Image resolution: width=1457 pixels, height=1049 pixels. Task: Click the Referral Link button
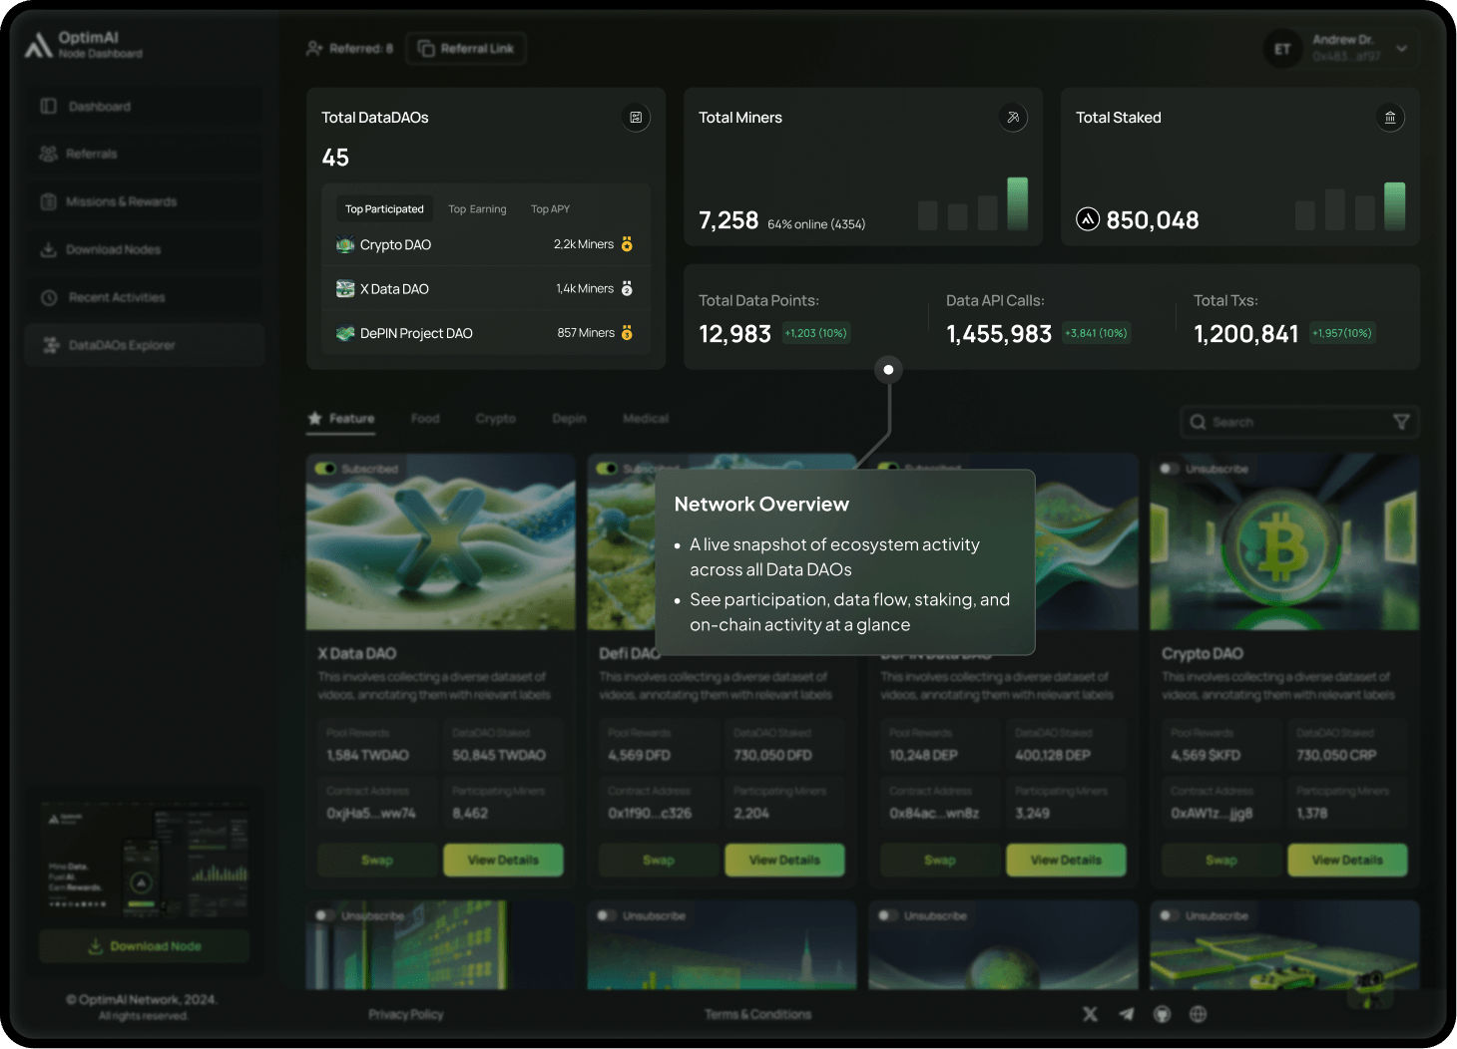coord(466,49)
